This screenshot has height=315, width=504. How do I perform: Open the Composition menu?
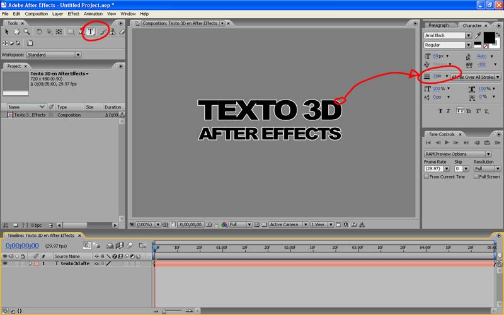[37, 14]
